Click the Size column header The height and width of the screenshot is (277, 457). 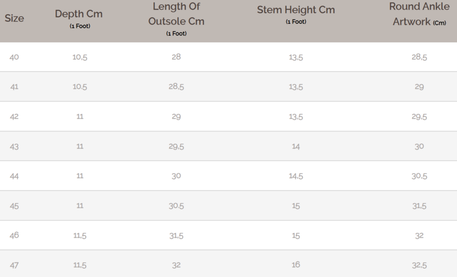[14, 18]
